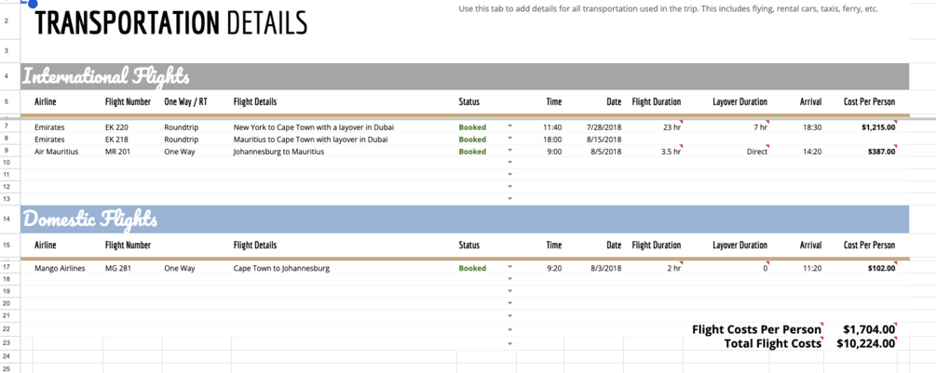The width and height of the screenshot is (936, 373).
Task: Open status dropdown for Mango Airlines flight
Action: point(509,267)
